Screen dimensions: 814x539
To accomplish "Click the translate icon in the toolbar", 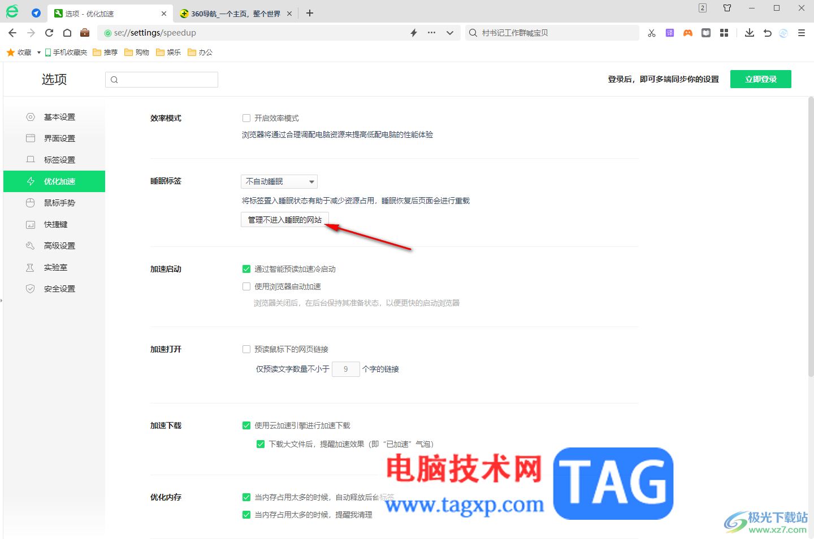I will (x=669, y=33).
